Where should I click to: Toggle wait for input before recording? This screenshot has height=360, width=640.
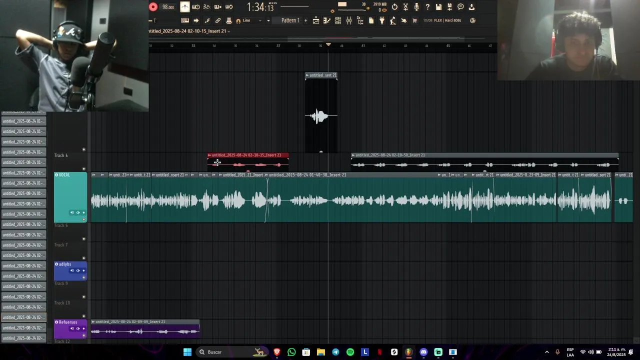coord(196,7)
